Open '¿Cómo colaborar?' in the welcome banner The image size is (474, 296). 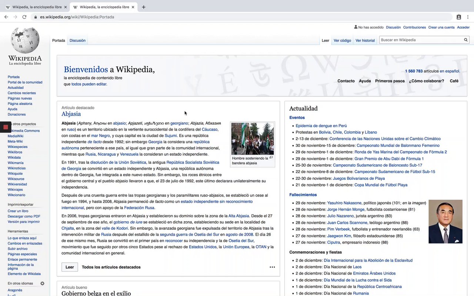426,81
